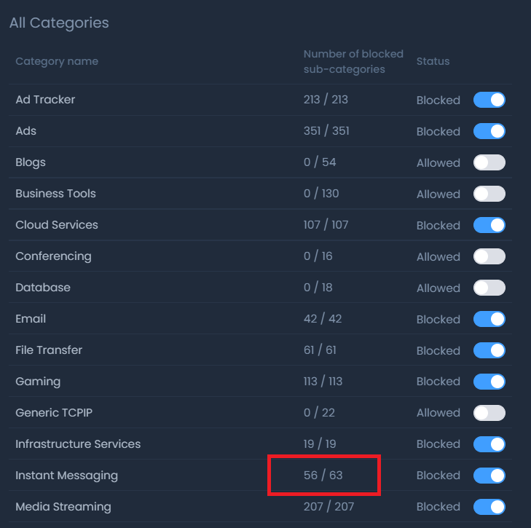Screen dimensions: 531x528
Task: Block the Conferencing category with its toggle
Action: pyautogui.click(x=489, y=256)
